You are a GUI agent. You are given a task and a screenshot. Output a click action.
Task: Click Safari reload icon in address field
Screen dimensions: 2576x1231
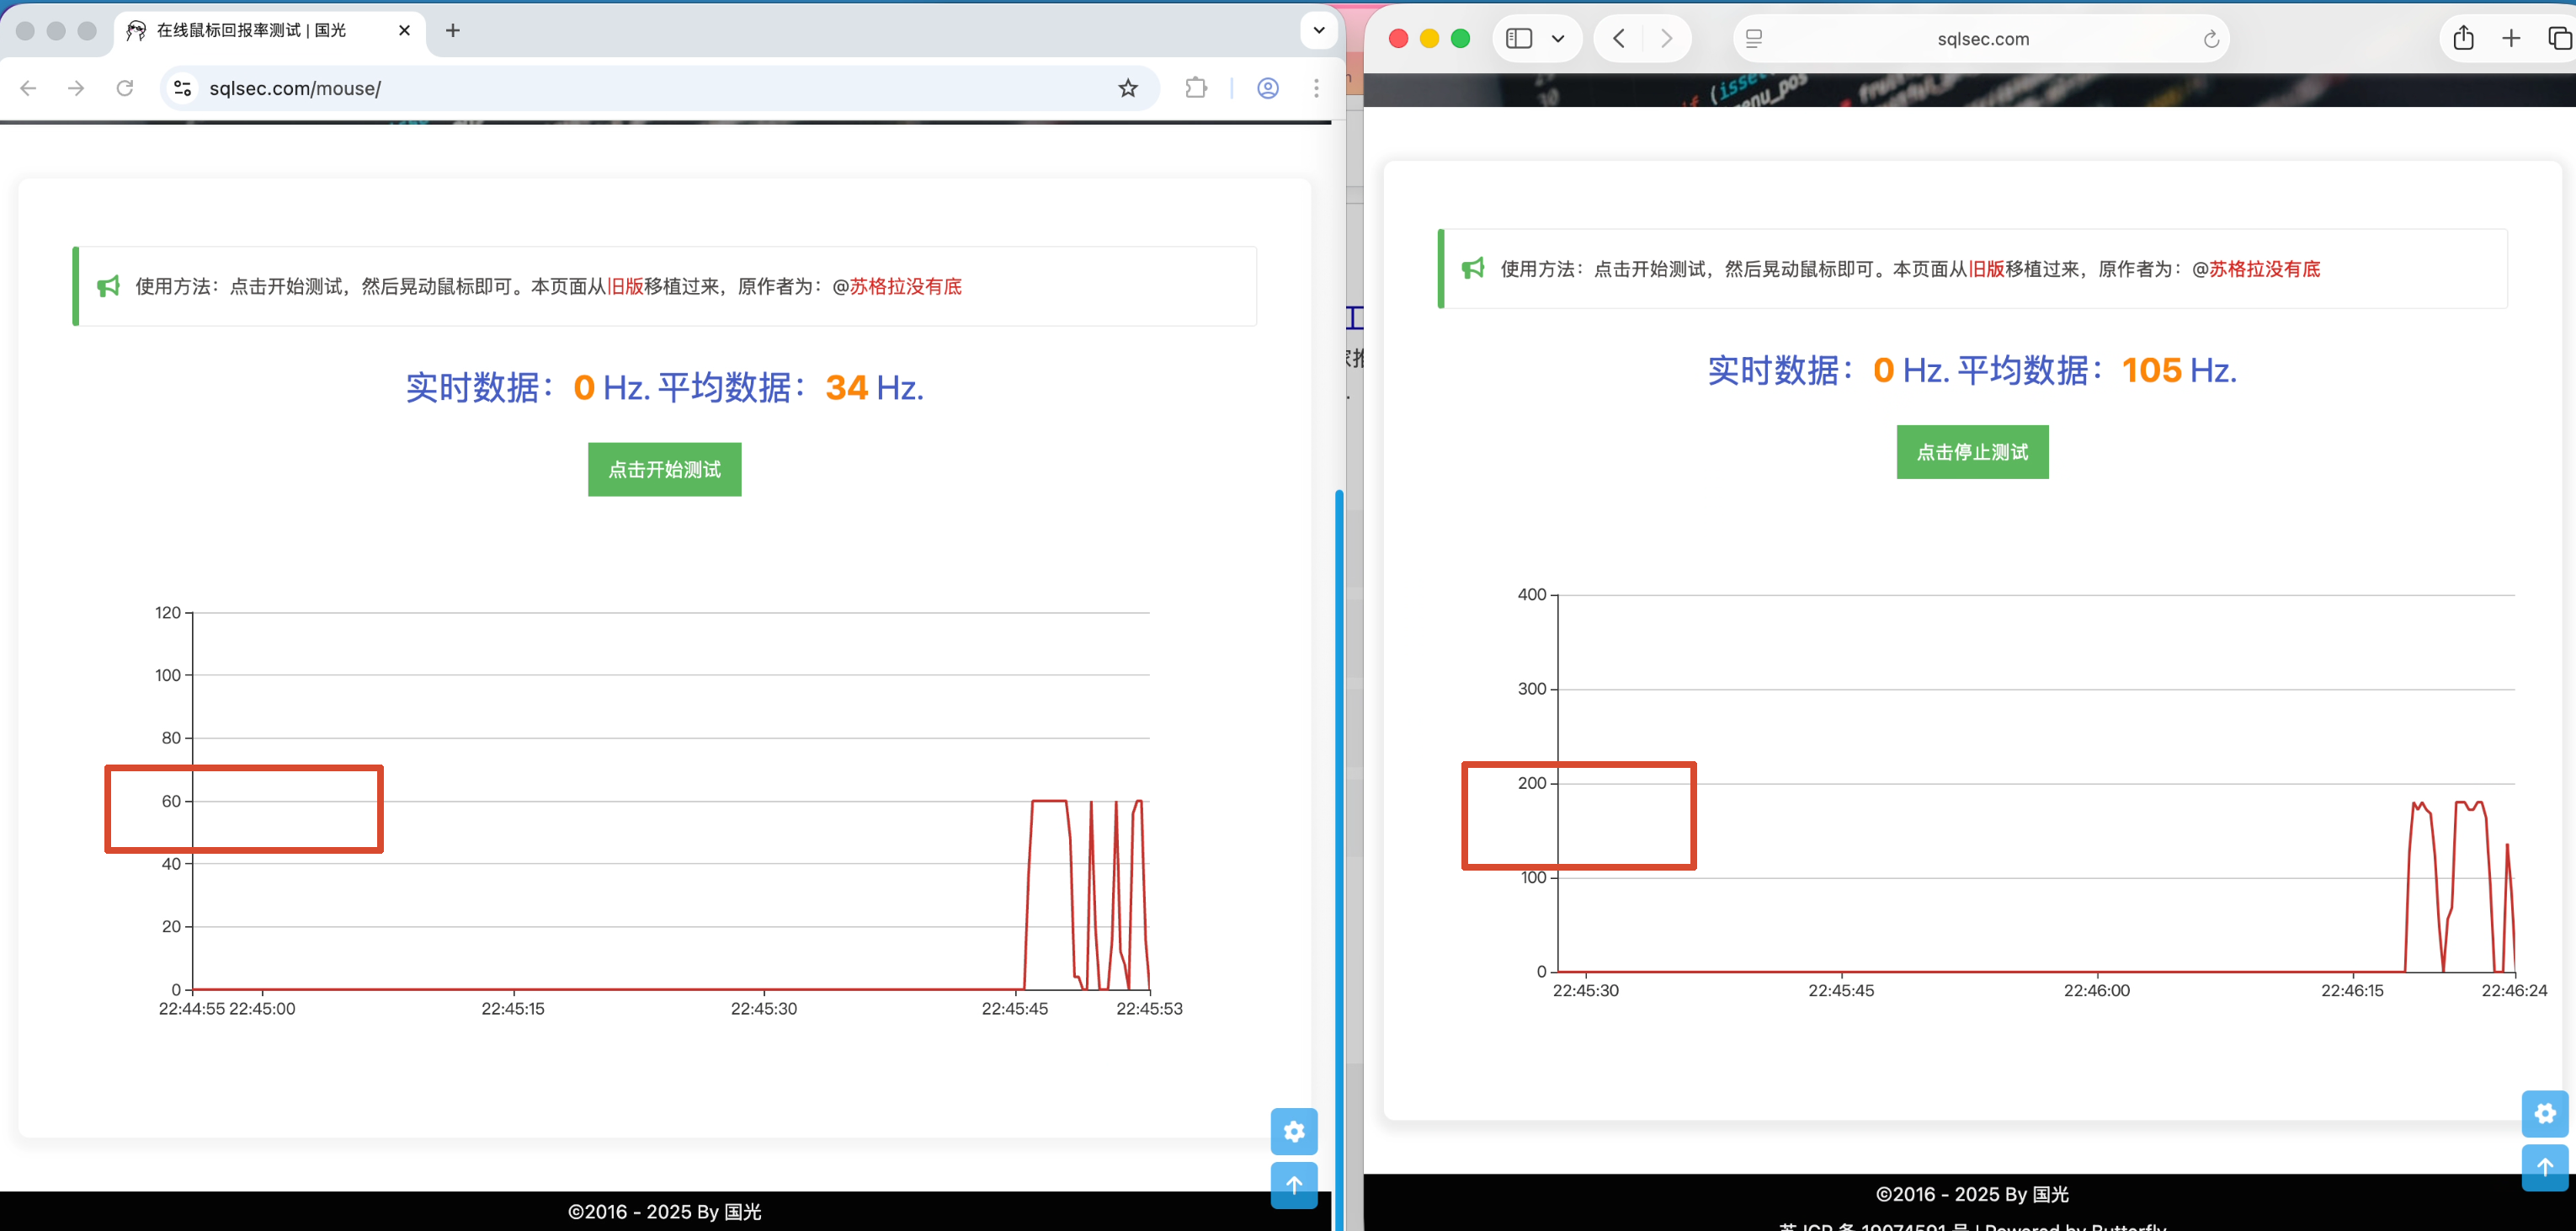click(2210, 39)
